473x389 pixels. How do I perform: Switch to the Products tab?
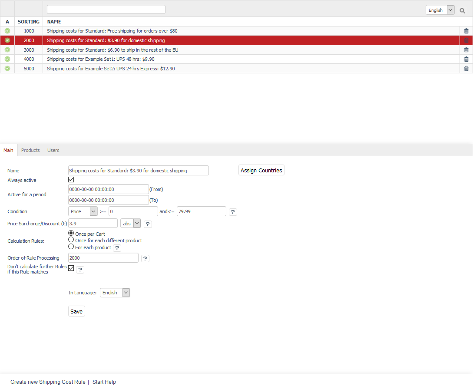30,150
